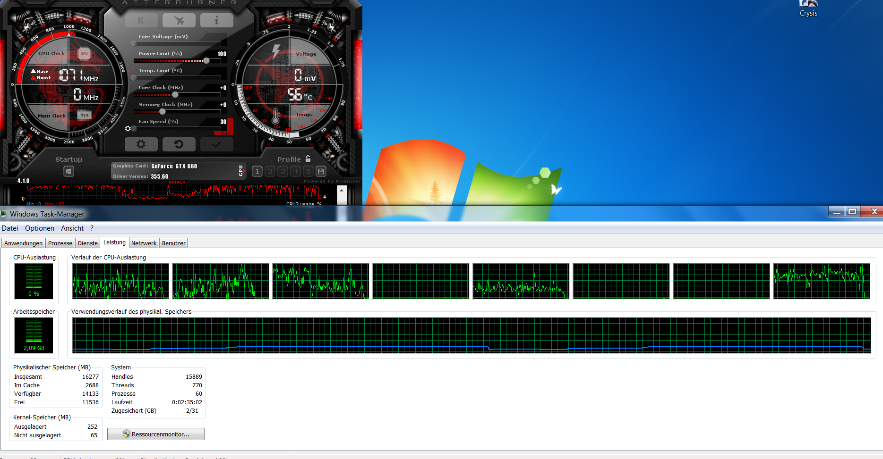
Task: Open the Optionen menu in Task Manager
Action: coord(40,228)
